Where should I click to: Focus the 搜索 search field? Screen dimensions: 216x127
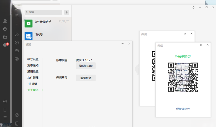[43, 12]
